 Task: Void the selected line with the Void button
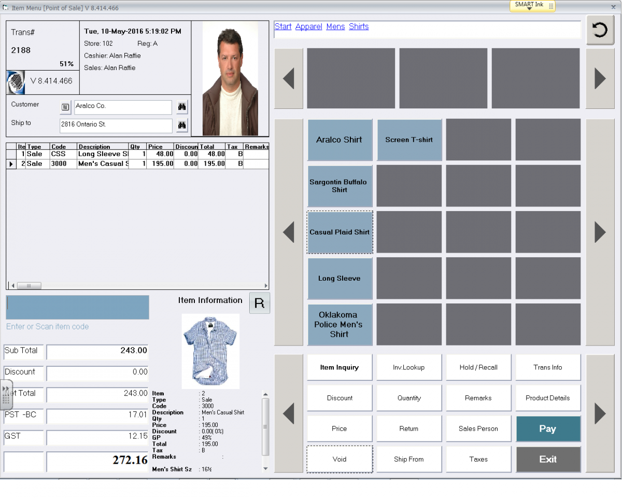[340, 459]
